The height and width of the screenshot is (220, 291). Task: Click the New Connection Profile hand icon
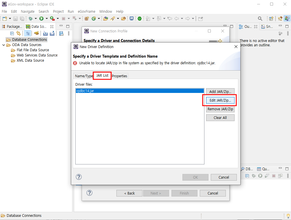[36, 33]
